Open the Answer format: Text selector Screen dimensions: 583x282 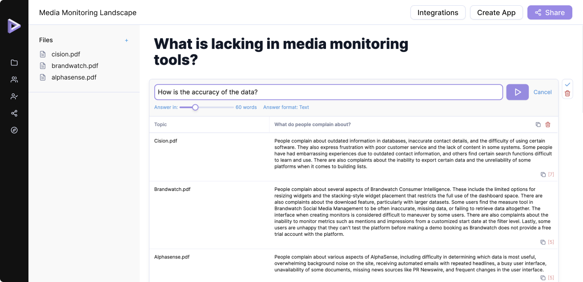click(x=286, y=107)
